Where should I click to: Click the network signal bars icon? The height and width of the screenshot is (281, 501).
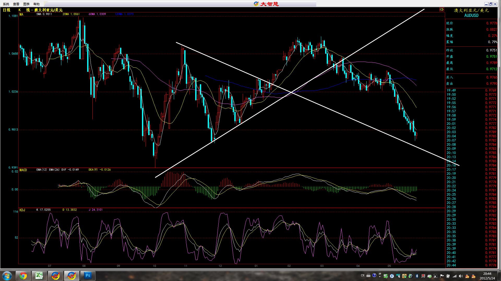click(x=455, y=276)
